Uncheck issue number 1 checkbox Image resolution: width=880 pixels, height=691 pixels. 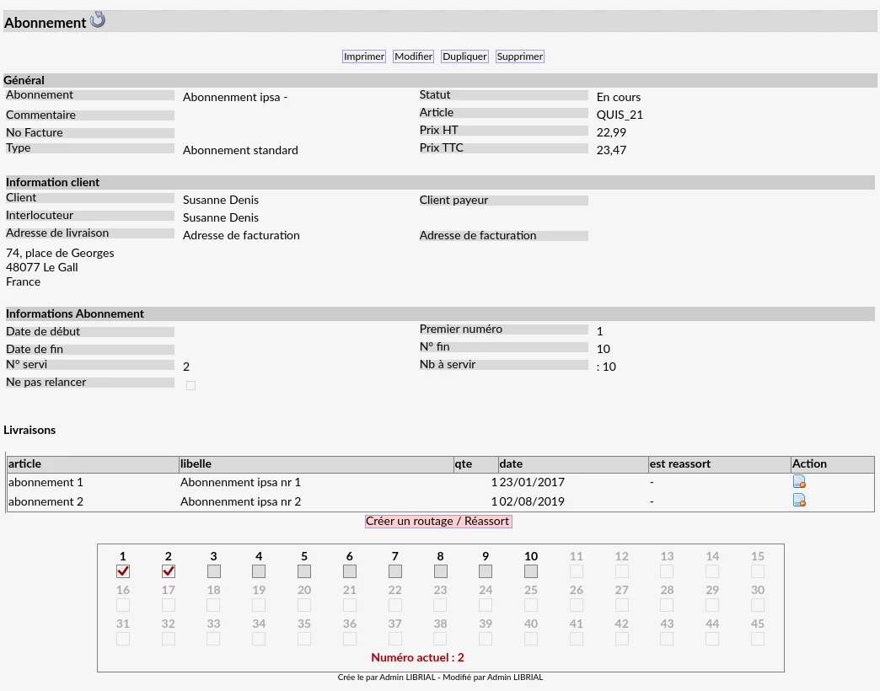(123, 571)
